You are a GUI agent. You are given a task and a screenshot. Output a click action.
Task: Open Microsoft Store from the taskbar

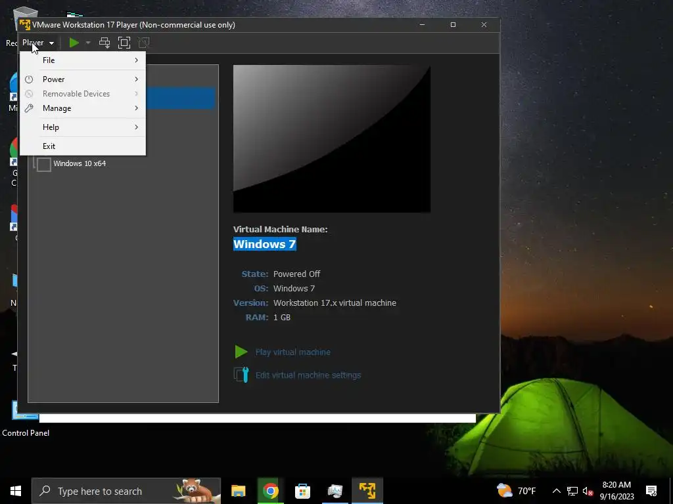tap(302, 491)
